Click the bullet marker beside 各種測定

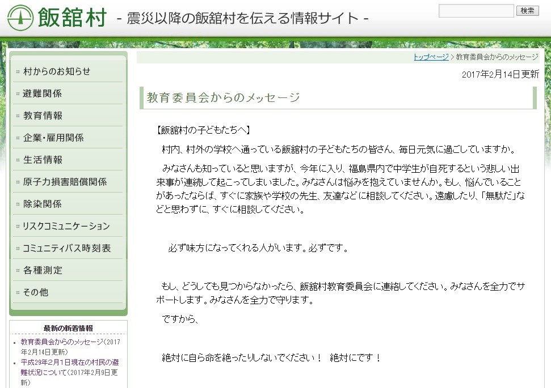[x=18, y=270]
